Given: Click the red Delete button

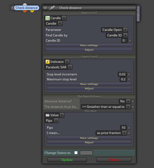Looking at the screenshot, I should click(x=114, y=160).
